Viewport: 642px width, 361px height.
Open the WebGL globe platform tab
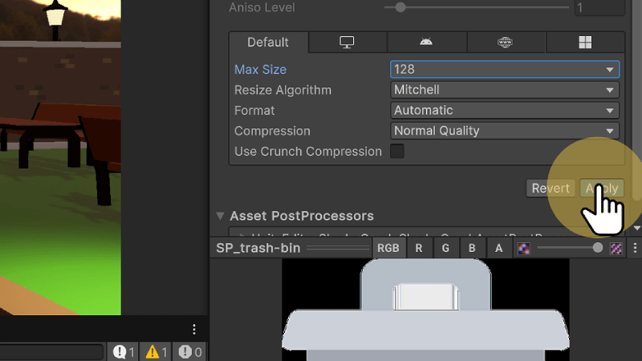point(506,43)
